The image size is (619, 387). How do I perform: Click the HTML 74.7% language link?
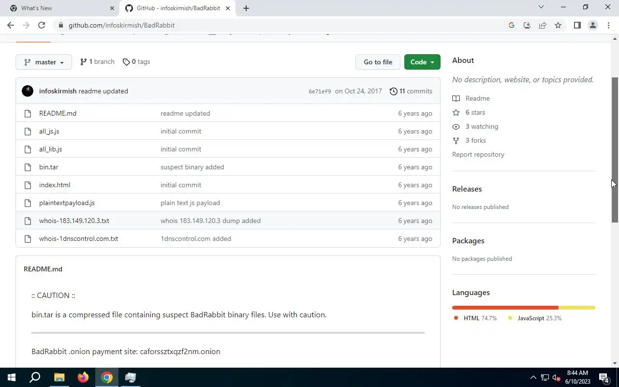(475, 318)
